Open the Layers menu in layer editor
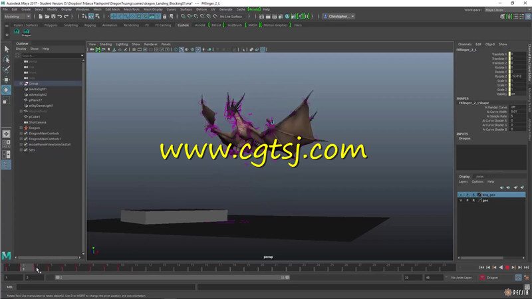Image resolution: width=532 pixels, height=299 pixels. (463, 181)
